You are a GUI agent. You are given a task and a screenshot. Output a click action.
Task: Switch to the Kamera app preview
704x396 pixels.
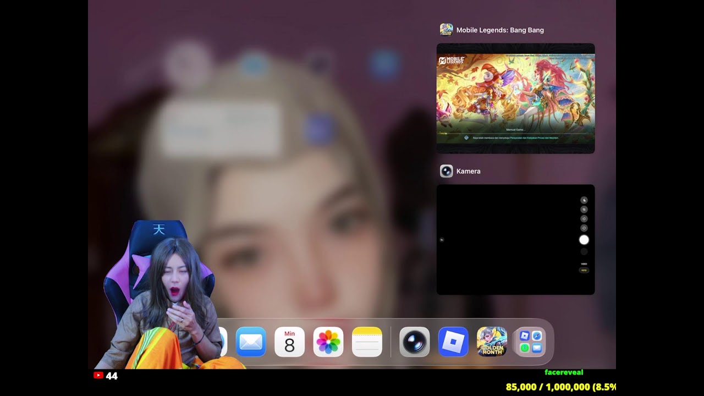point(515,240)
